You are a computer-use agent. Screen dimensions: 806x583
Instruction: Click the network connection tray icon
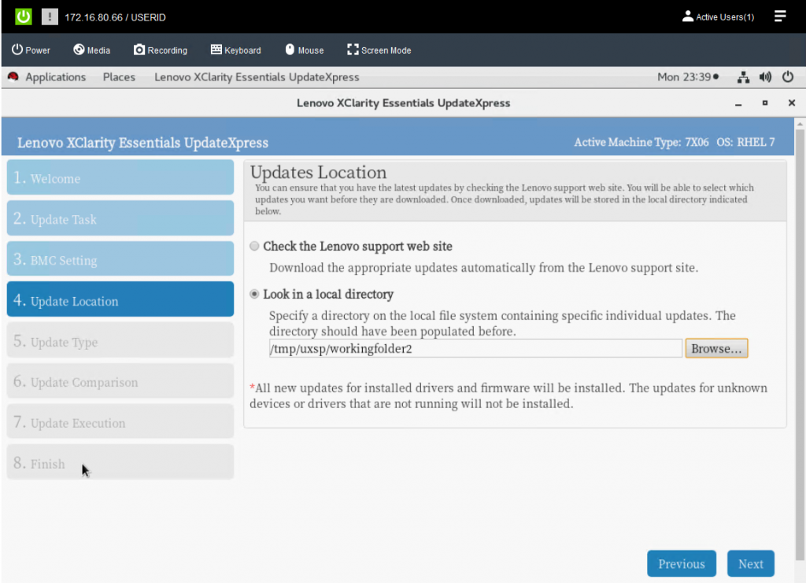[743, 77]
